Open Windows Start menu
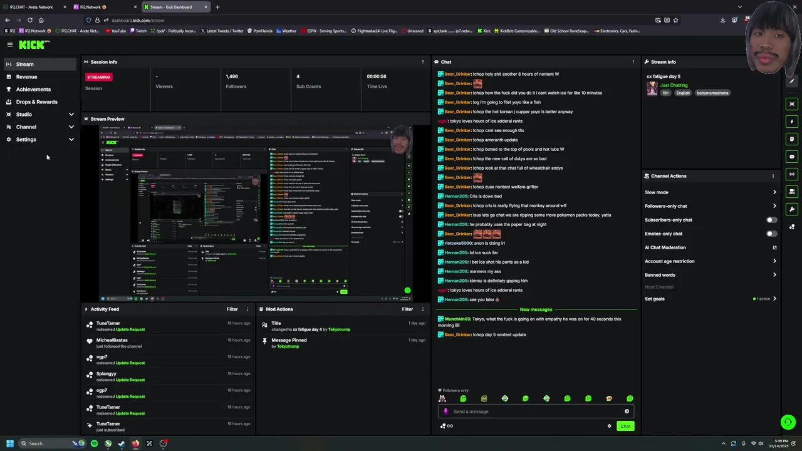This screenshot has width=802, height=451. [10, 443]
